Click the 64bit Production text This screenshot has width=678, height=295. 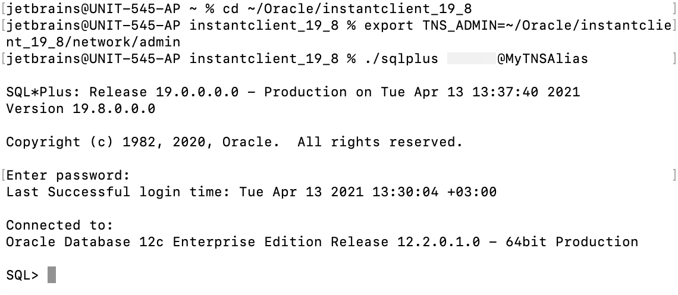(x=572, y=242)
